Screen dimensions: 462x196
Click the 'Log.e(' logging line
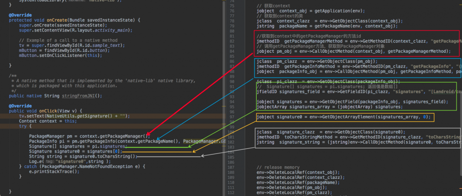pos(70,161)
